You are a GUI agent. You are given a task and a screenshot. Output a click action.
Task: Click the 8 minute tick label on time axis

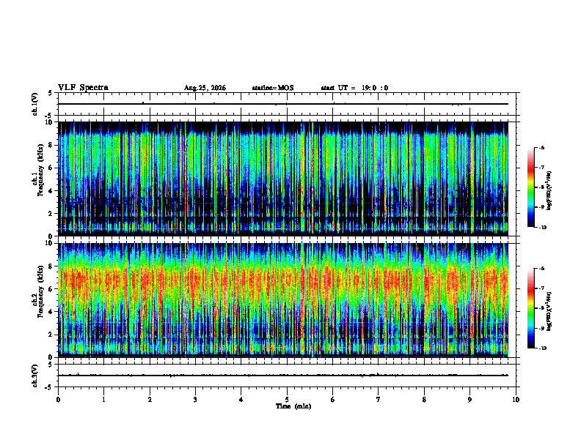point(424,400)
